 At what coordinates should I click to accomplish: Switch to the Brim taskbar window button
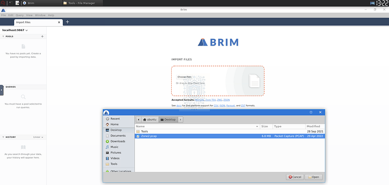(x=42, y=3)
